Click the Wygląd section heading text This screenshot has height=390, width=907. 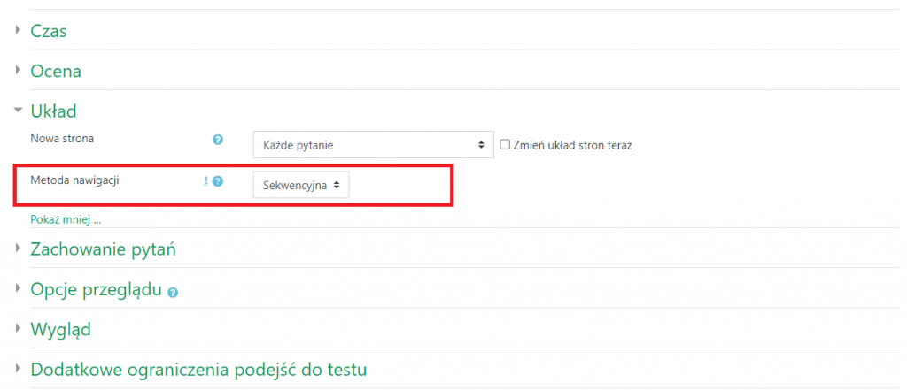tap(61, 330)
